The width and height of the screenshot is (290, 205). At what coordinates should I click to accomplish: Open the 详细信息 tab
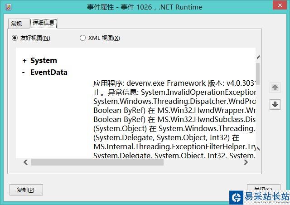tap(43, 23)
